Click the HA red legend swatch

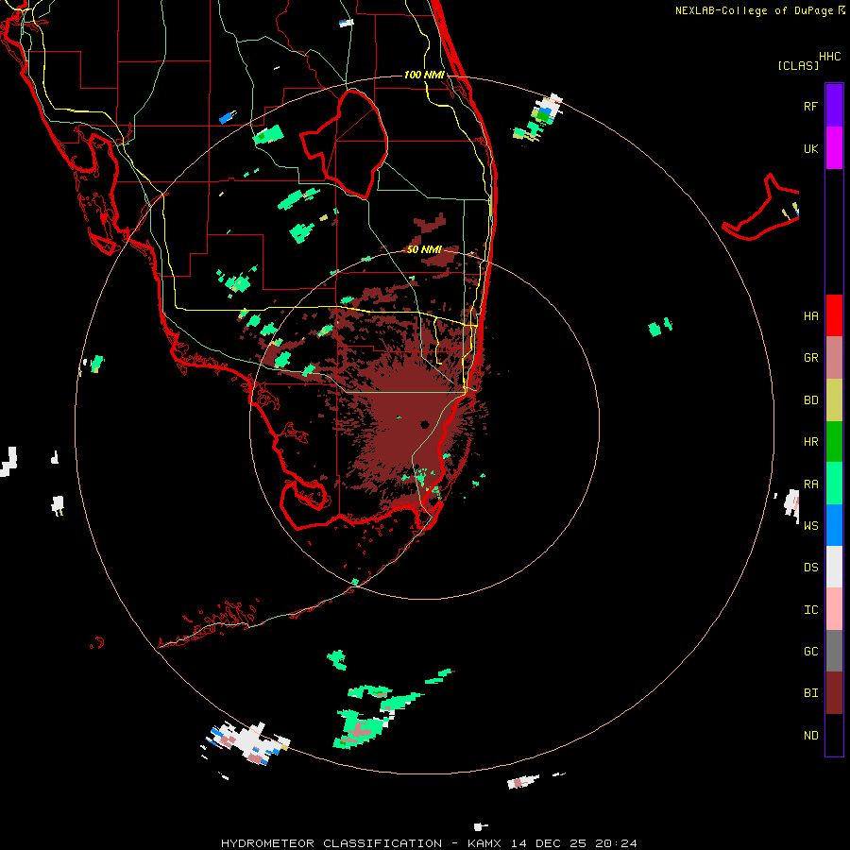tap(834, 315)
